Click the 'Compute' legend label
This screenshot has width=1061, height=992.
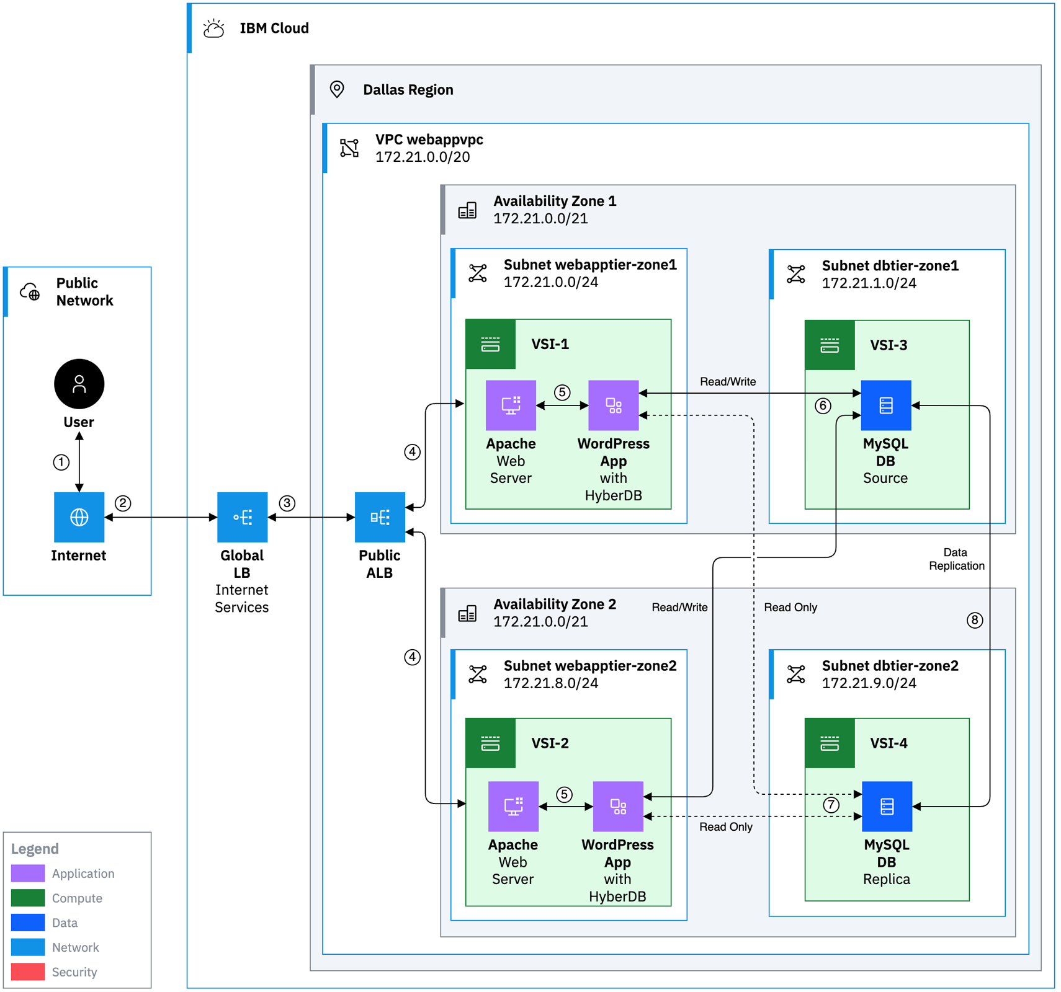(77, 898)
